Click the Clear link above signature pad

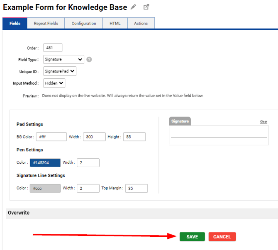(x=263, y=121)
